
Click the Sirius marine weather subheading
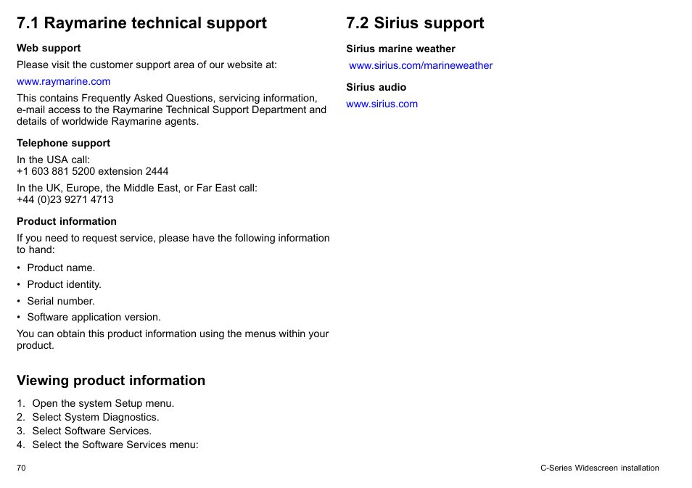click(400, 49)
